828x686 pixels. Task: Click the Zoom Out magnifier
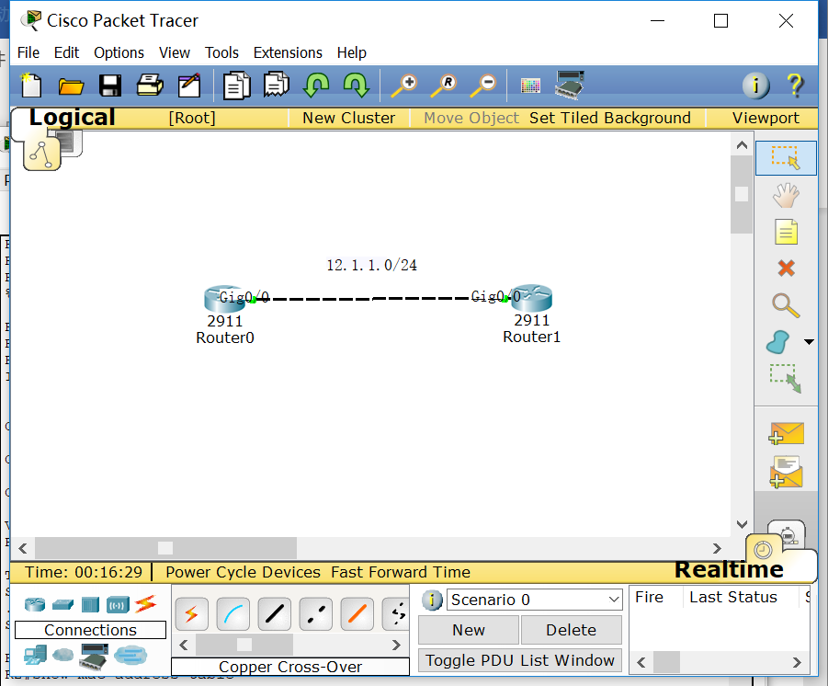pos(483,86)
